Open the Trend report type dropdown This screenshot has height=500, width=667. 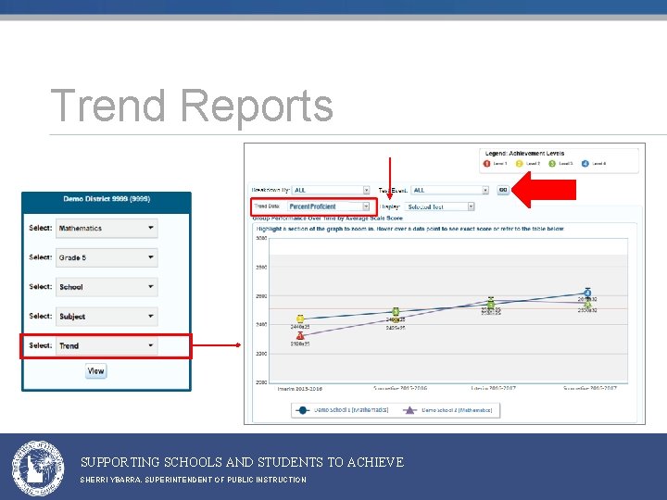pos(107,345)
